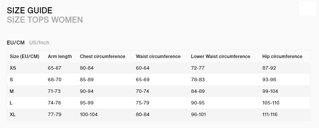Select the EU/CM unit tab
This screenshot has height=128, width=319.
[x=16, y=43]
